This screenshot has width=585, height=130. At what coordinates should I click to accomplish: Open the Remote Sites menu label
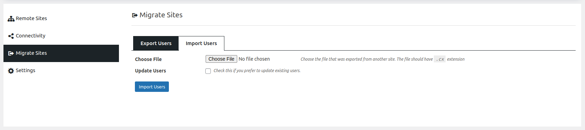(31, 18)
